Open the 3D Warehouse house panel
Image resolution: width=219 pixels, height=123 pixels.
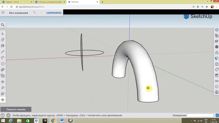coord(217,64)
